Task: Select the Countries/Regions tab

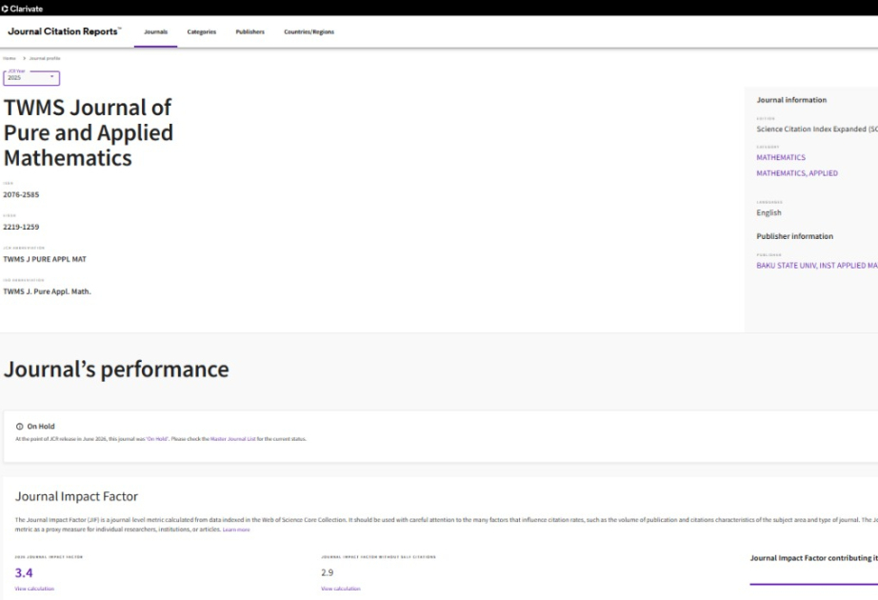Action: [x=309, y=32]
